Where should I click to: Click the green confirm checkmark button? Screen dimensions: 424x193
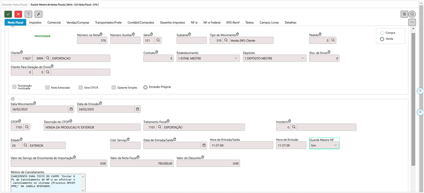(8, 14)
